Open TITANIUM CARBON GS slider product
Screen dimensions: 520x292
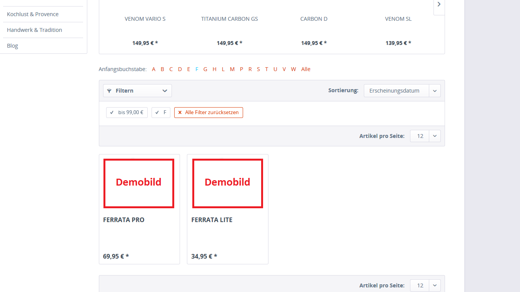click(230, 19)
